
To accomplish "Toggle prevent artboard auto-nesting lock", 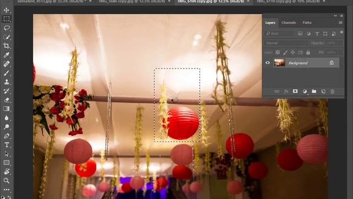I will (x=300, y=53).
